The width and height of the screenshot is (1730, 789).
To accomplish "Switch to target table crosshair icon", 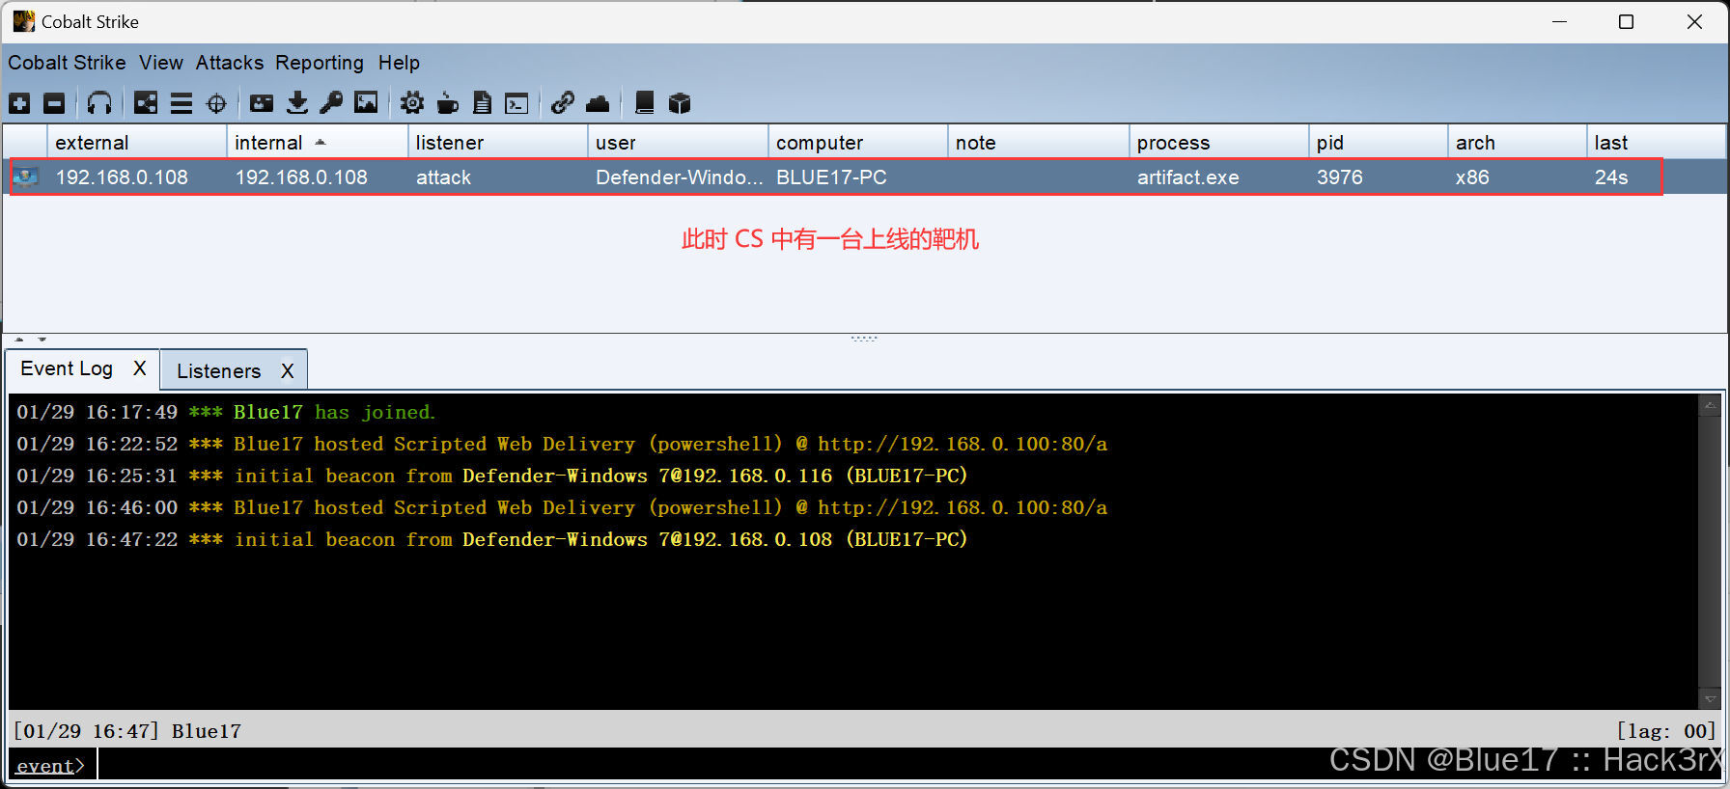I will coord(217,103).
